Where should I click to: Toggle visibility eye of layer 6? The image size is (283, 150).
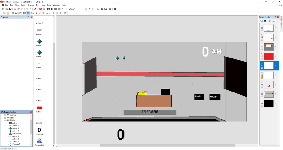(262, 56)
